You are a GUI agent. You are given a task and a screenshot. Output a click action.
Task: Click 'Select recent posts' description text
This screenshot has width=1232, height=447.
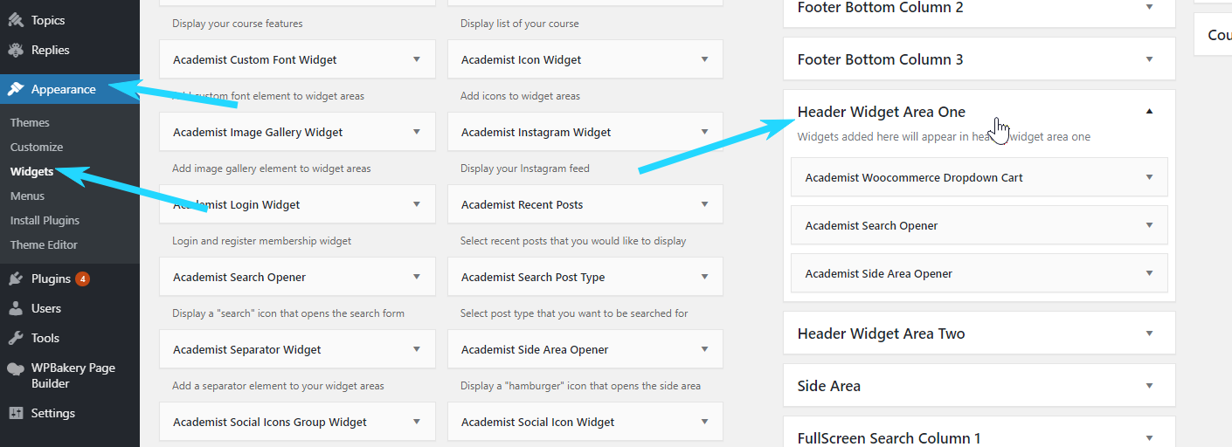tap(573, 241)
